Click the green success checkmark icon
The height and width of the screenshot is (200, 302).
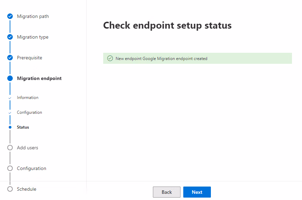pos(110,59)
